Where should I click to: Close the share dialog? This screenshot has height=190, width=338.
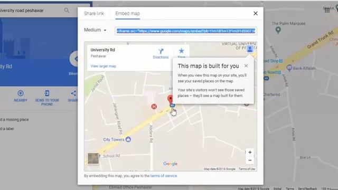[256, 13]
